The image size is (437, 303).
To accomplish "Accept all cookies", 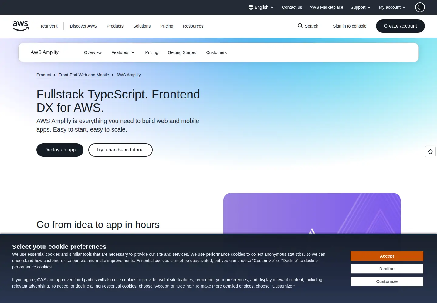I will [387, 256].
